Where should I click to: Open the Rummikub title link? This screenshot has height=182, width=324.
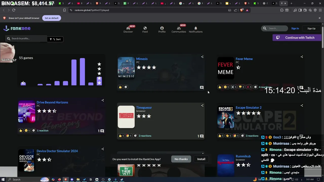point(243,156)
